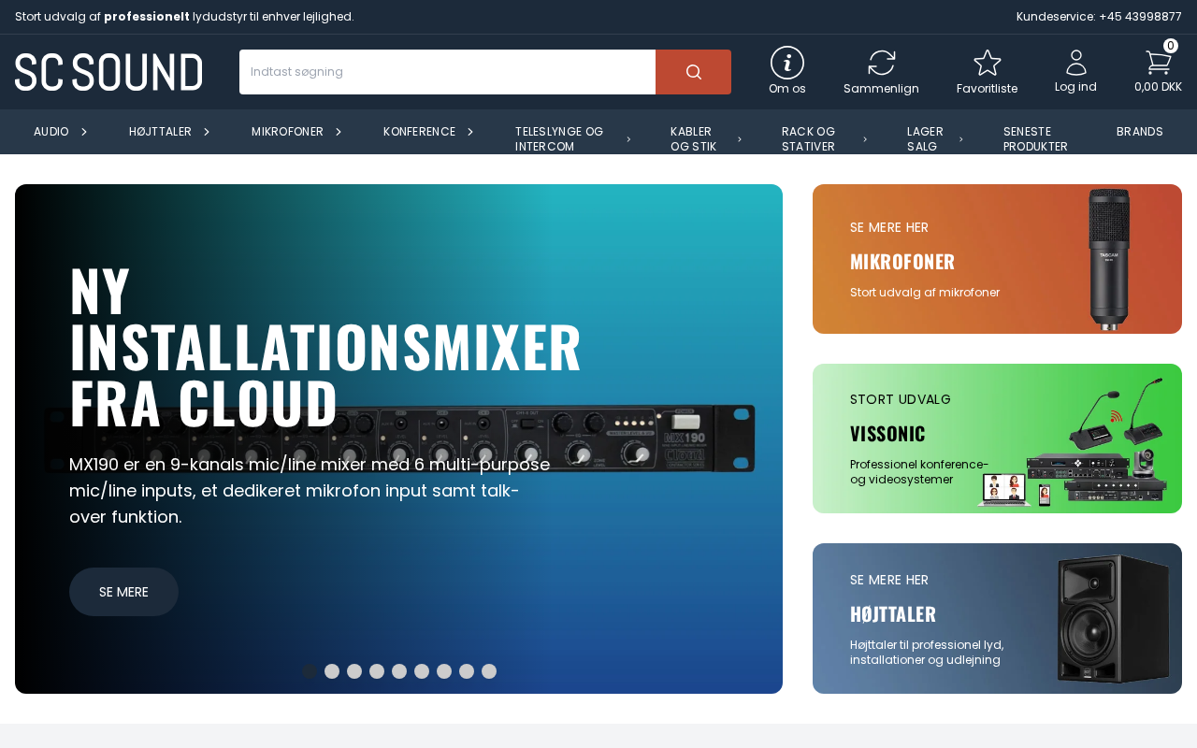Go to SENESTE PRODUKTER

click(x=1035, y=139)
